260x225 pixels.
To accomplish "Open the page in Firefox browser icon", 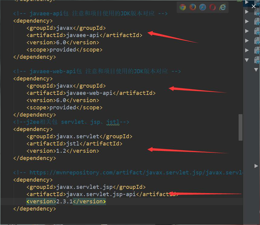I will point(193,7).
